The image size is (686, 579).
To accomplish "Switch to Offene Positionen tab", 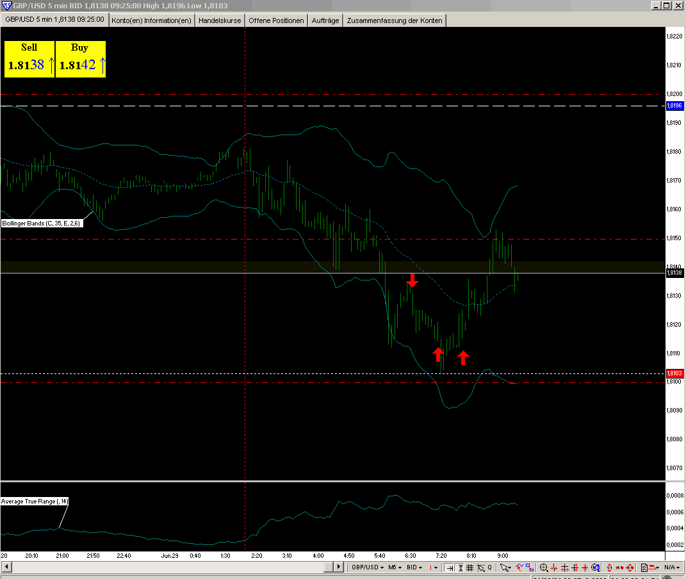I will 276,20.
